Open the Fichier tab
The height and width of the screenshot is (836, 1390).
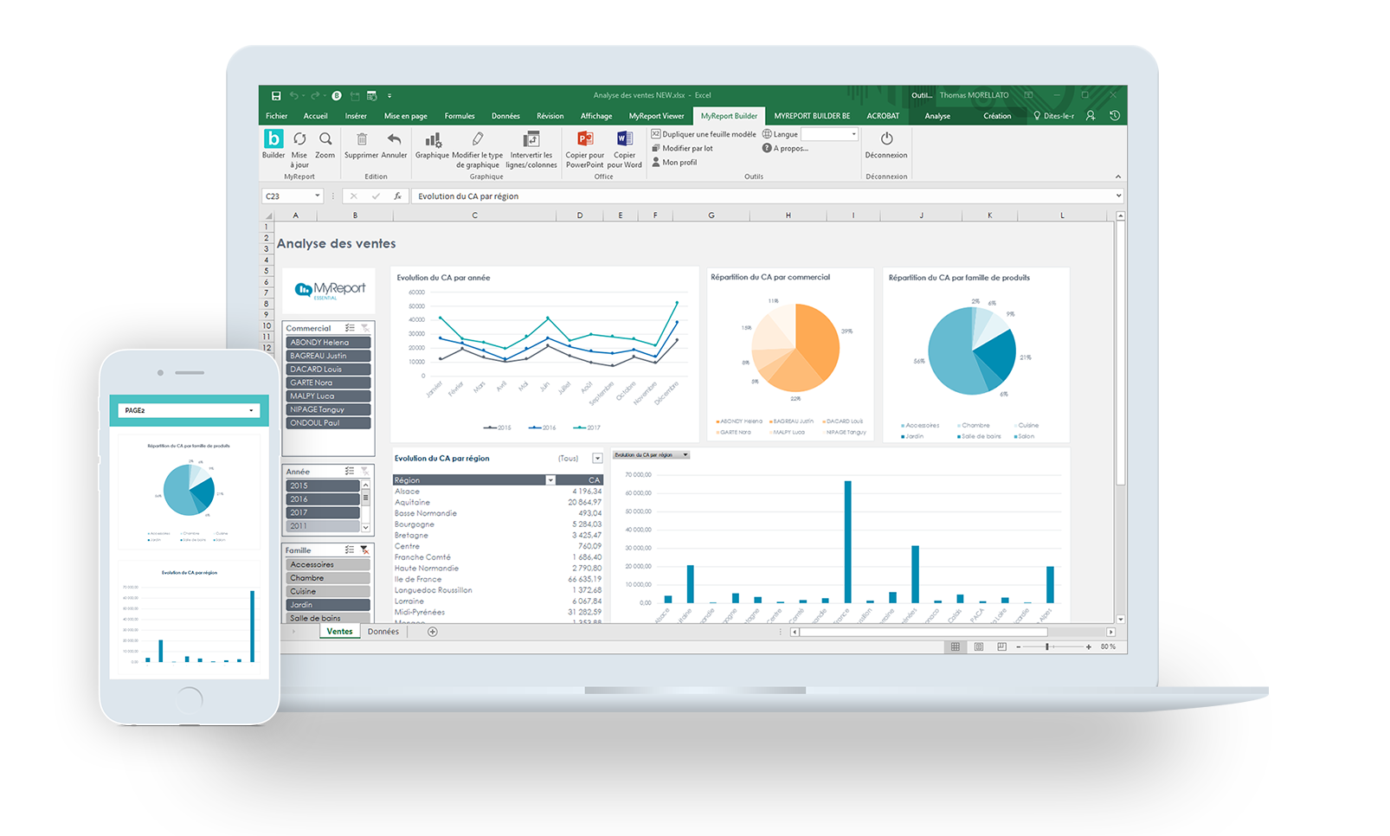click(277, 116)
